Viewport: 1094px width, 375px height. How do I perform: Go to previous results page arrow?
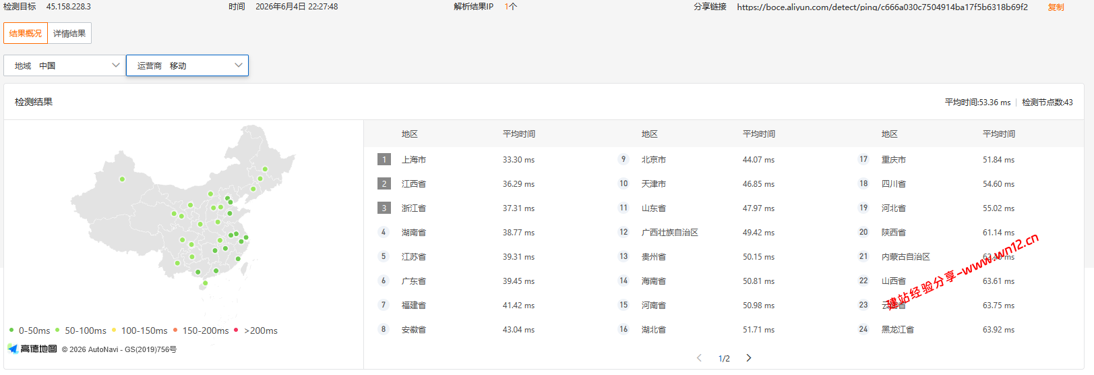(699, 358)
